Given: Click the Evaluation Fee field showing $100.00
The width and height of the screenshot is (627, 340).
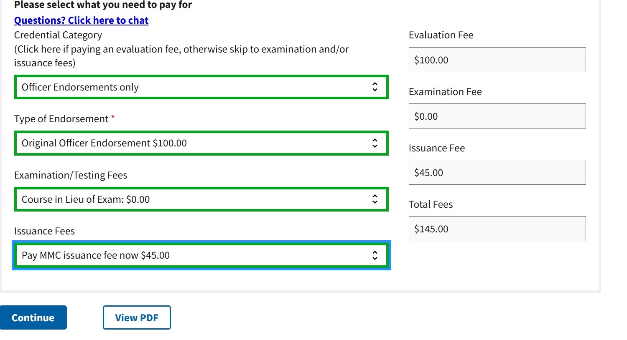Looking at the screenshot, I should pos(497,60).
